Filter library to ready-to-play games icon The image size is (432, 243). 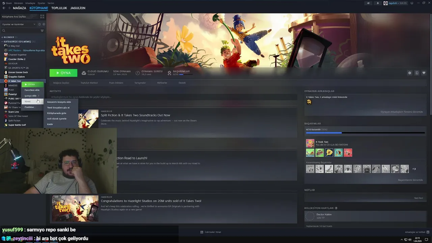pos(44,24)
